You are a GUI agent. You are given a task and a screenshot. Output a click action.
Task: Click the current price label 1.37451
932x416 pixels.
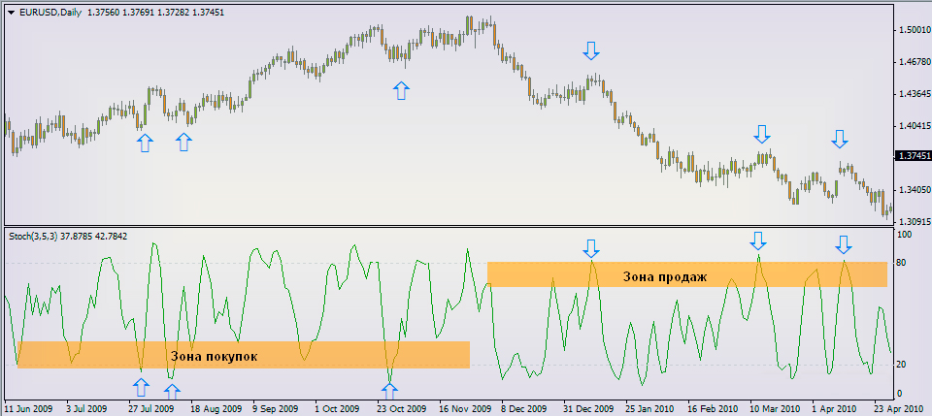pyautogui.click(x=913, y=155)
